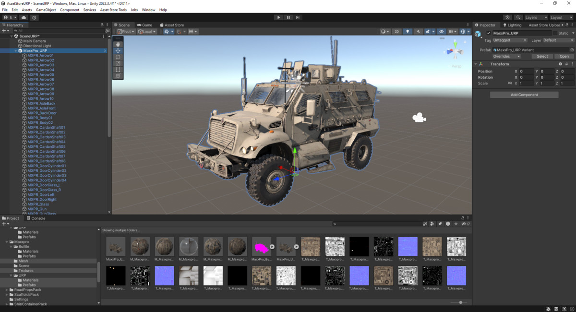Toggle the MaxxPro_URP active checkbox
Viewport: 576px width, 312px height.
489,33
